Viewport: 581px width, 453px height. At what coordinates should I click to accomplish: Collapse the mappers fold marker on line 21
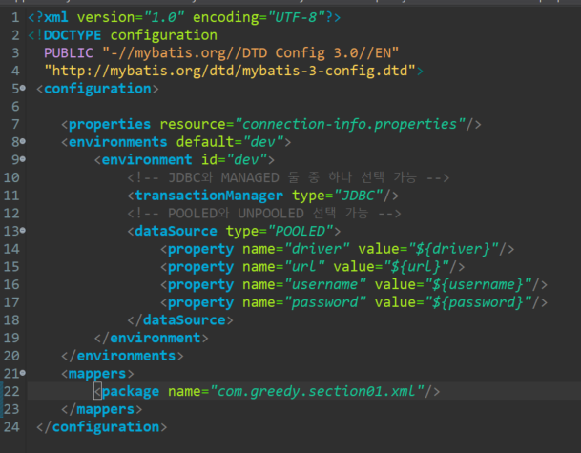23,373
